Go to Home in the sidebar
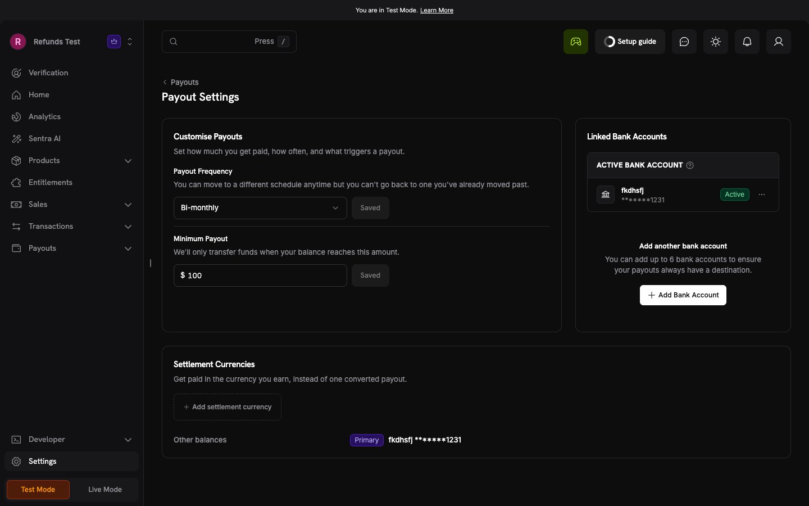The image size is (809, 506). [x=71, y=94]
